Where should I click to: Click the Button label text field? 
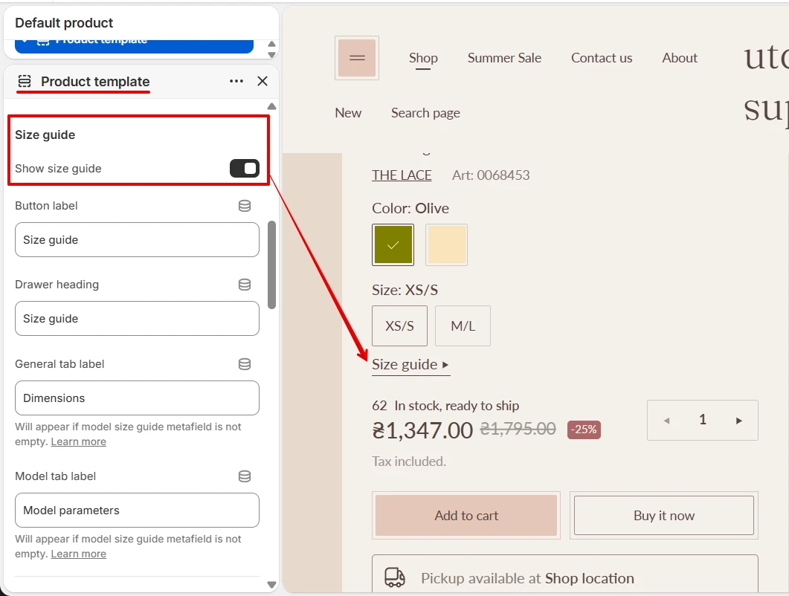[x=137, y=240]
